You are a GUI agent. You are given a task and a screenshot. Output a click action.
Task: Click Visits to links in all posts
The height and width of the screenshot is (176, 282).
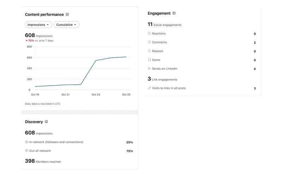tap(169, 88)
